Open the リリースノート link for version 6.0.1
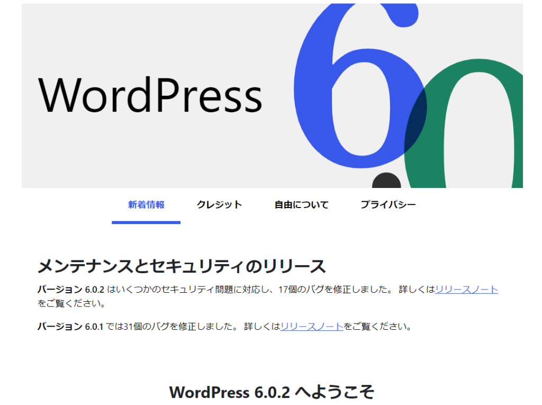This screenshot has height=405, width=542. coord(312,327)
